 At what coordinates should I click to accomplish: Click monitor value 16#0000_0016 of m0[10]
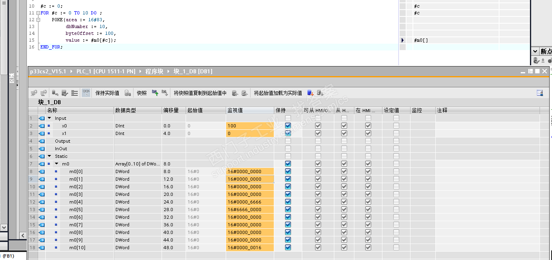tap(250, 248)
